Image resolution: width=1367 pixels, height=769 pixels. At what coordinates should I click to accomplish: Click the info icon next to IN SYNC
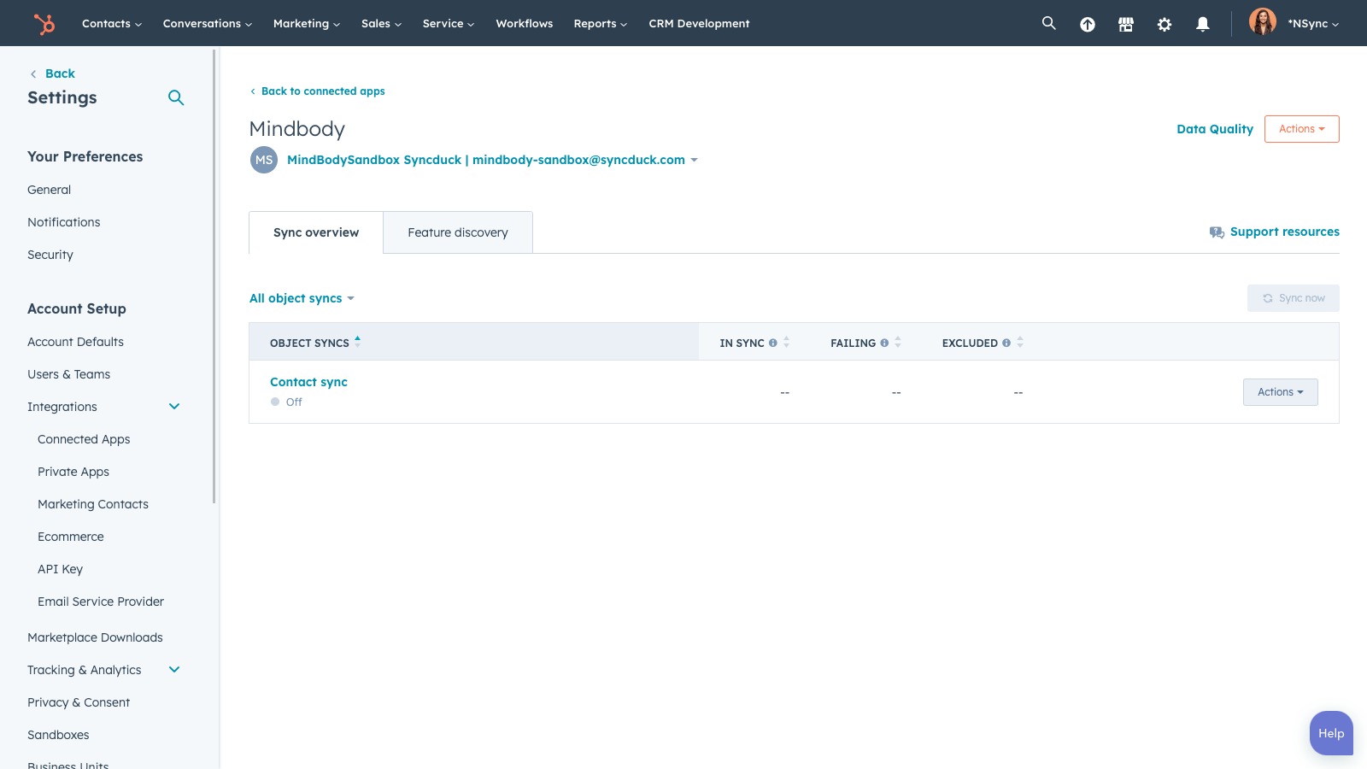click(773, 343)
